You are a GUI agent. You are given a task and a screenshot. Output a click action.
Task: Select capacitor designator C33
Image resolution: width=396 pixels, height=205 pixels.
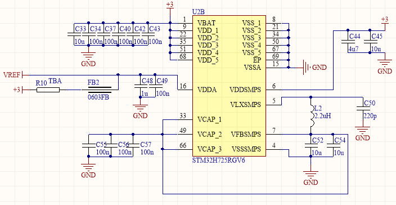pyautogui.click(x=81, y=29)
